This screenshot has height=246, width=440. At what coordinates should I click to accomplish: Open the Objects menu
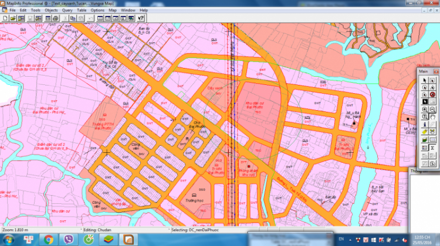(51, 10)
